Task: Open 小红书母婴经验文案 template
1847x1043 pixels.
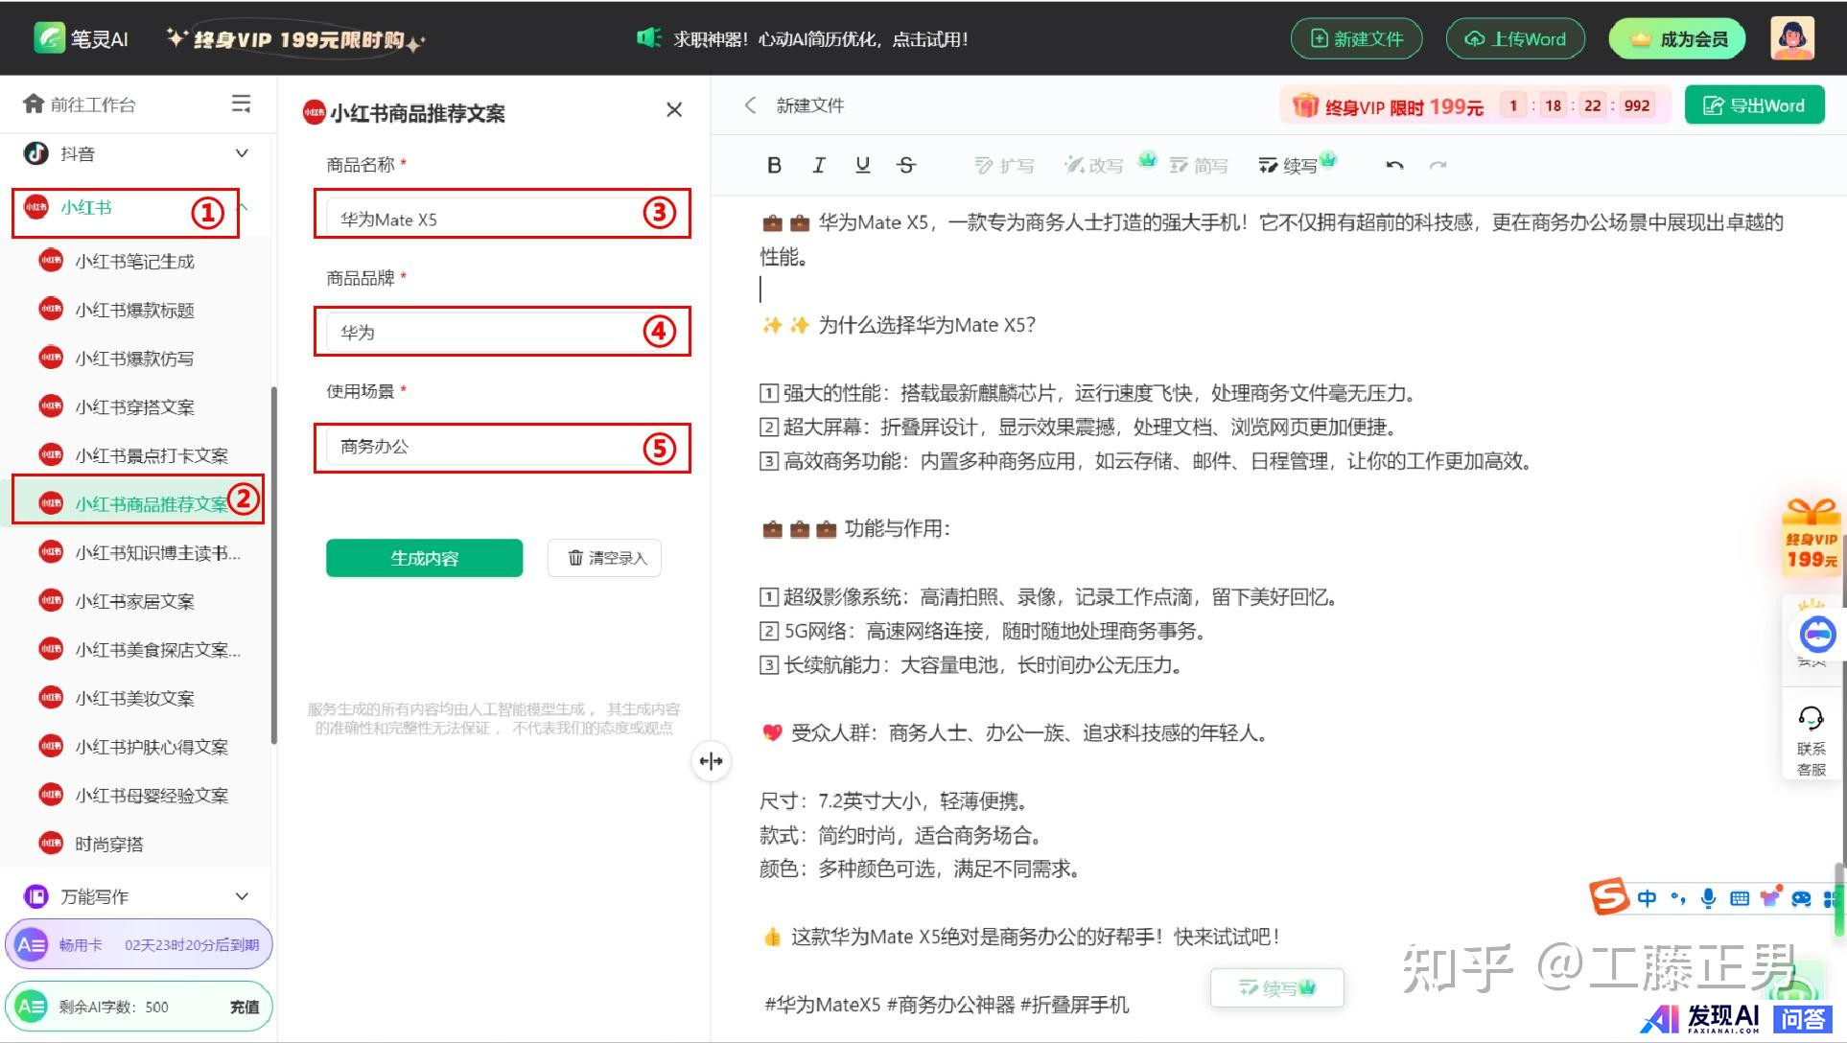Action: coord(152,796)
